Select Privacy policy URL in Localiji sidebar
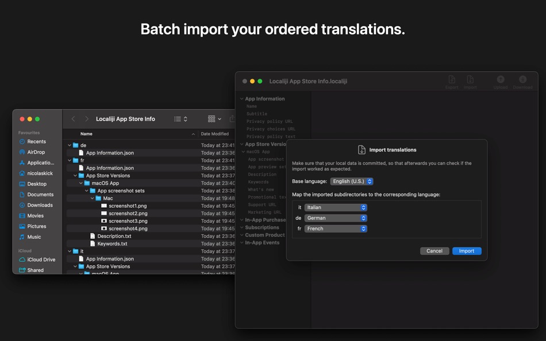Screen dimensions: 546x341 [x=270, y=122]
